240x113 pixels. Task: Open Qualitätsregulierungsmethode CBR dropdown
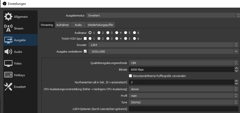184,63
